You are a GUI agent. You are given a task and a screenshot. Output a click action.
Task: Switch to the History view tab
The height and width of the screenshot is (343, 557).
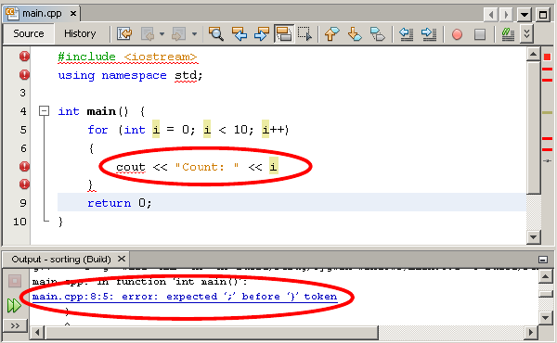coord(80,33)
